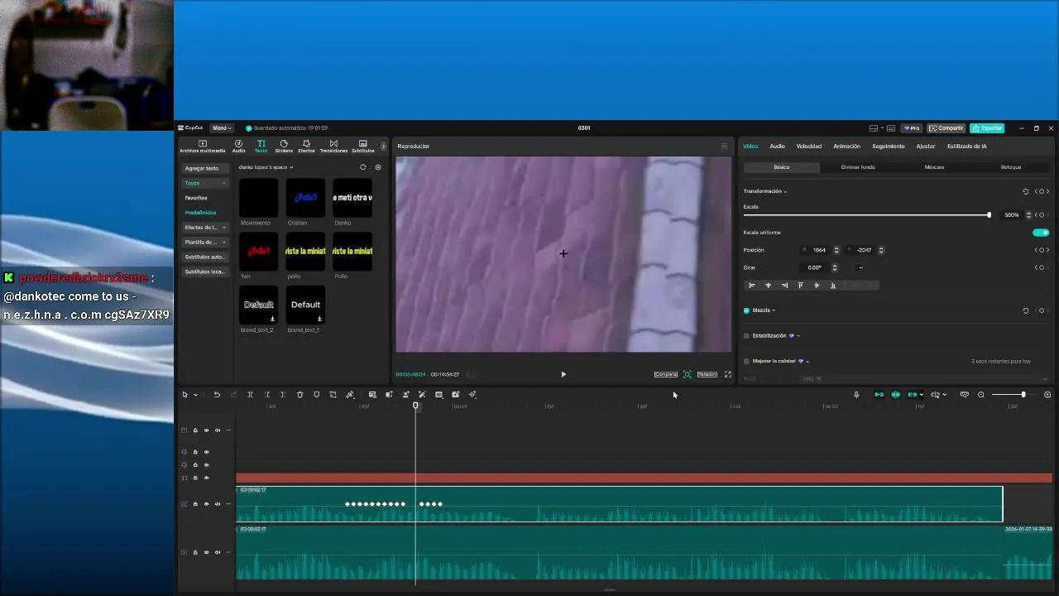Zoom in the timeline with plus icon

tap(1047, 395)
